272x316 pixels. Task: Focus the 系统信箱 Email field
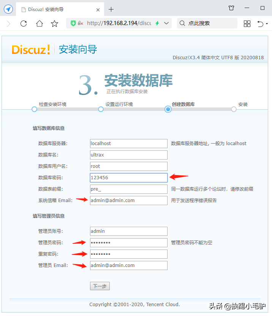point(129,201)
